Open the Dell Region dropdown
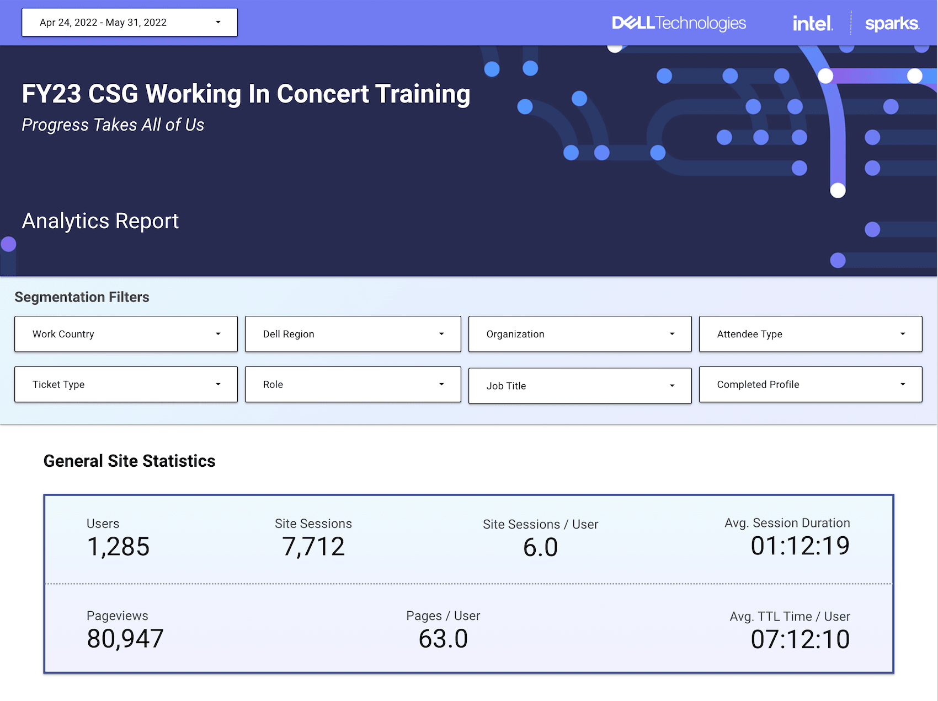 353,334
